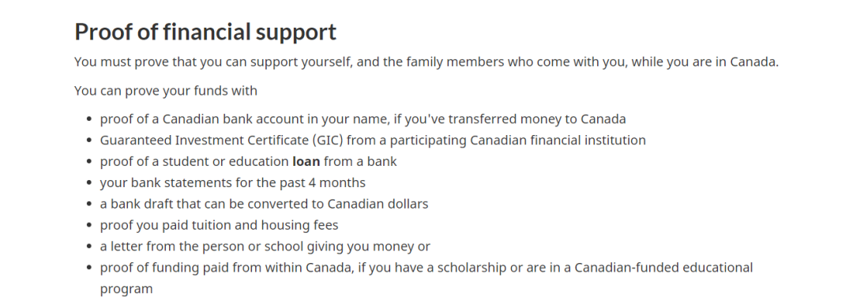Click the bank statements past 4 months item
Screen dimensions: 853x308
click(x=233, y=183)
